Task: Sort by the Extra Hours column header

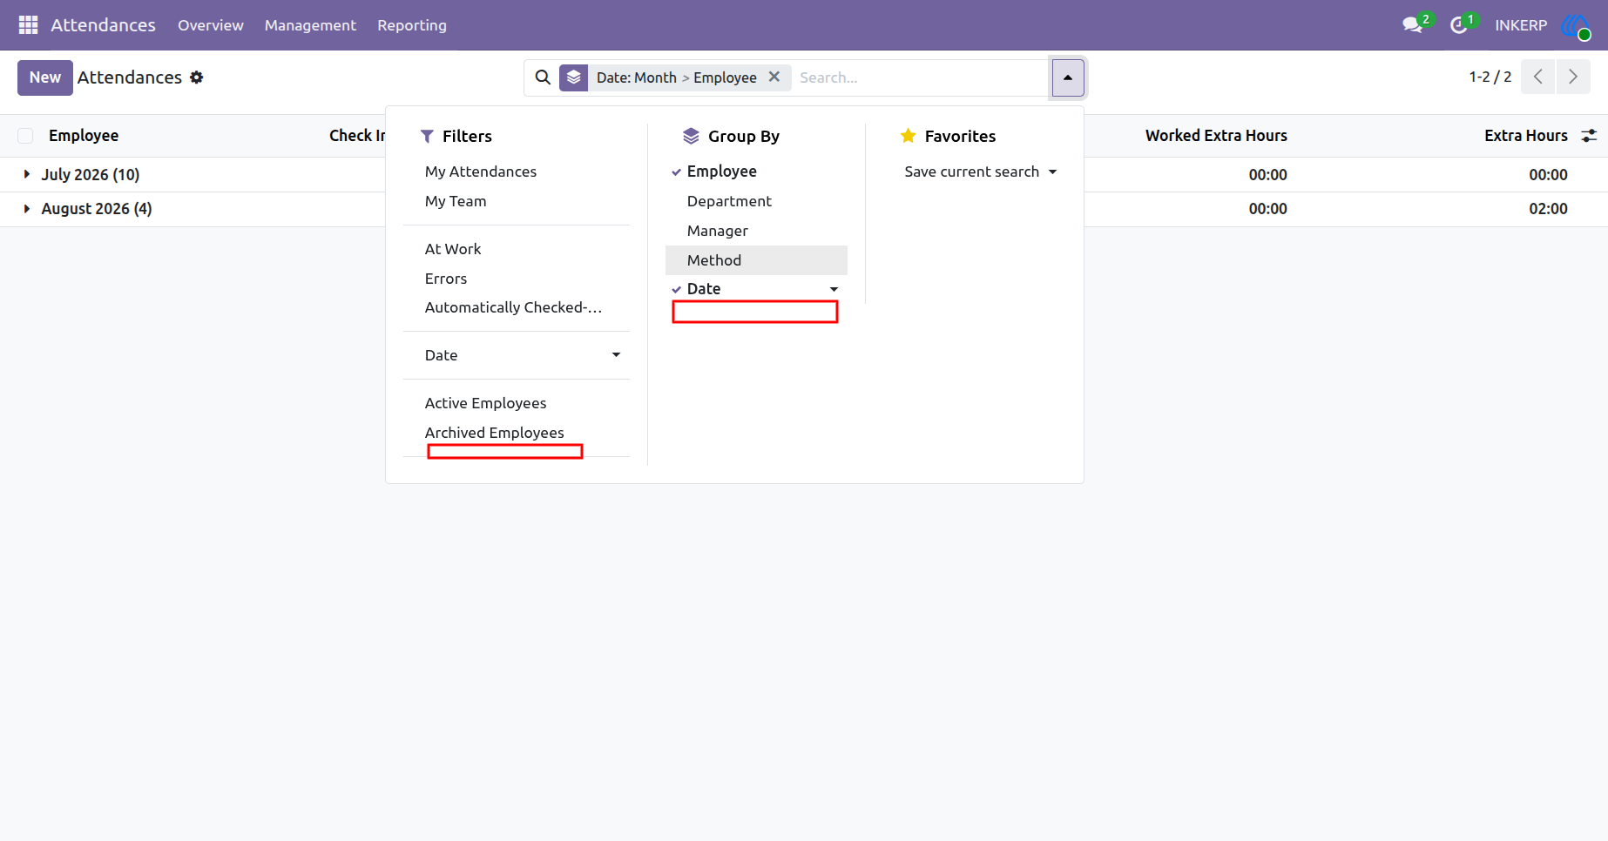Action: [x=1526, y=136]
